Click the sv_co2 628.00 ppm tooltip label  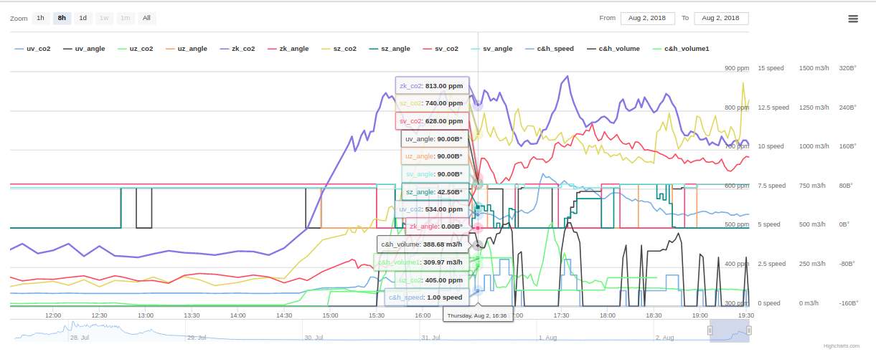432,121
